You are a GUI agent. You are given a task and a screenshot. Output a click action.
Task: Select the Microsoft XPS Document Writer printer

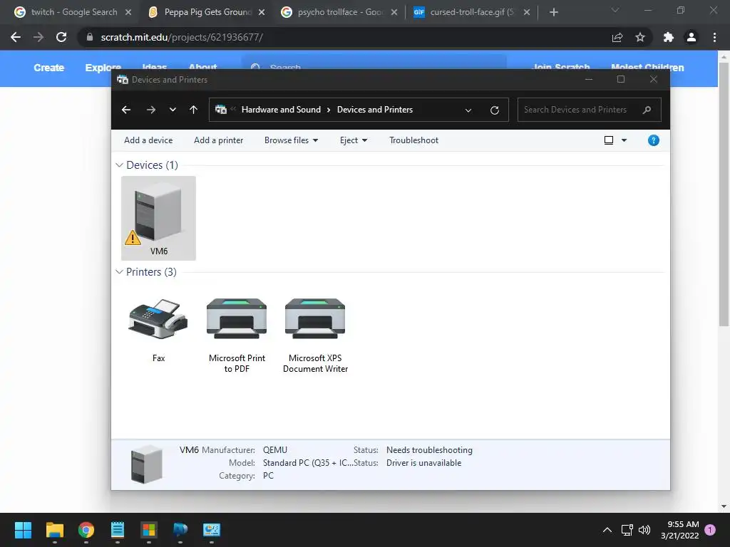click(x=315, y=335)
